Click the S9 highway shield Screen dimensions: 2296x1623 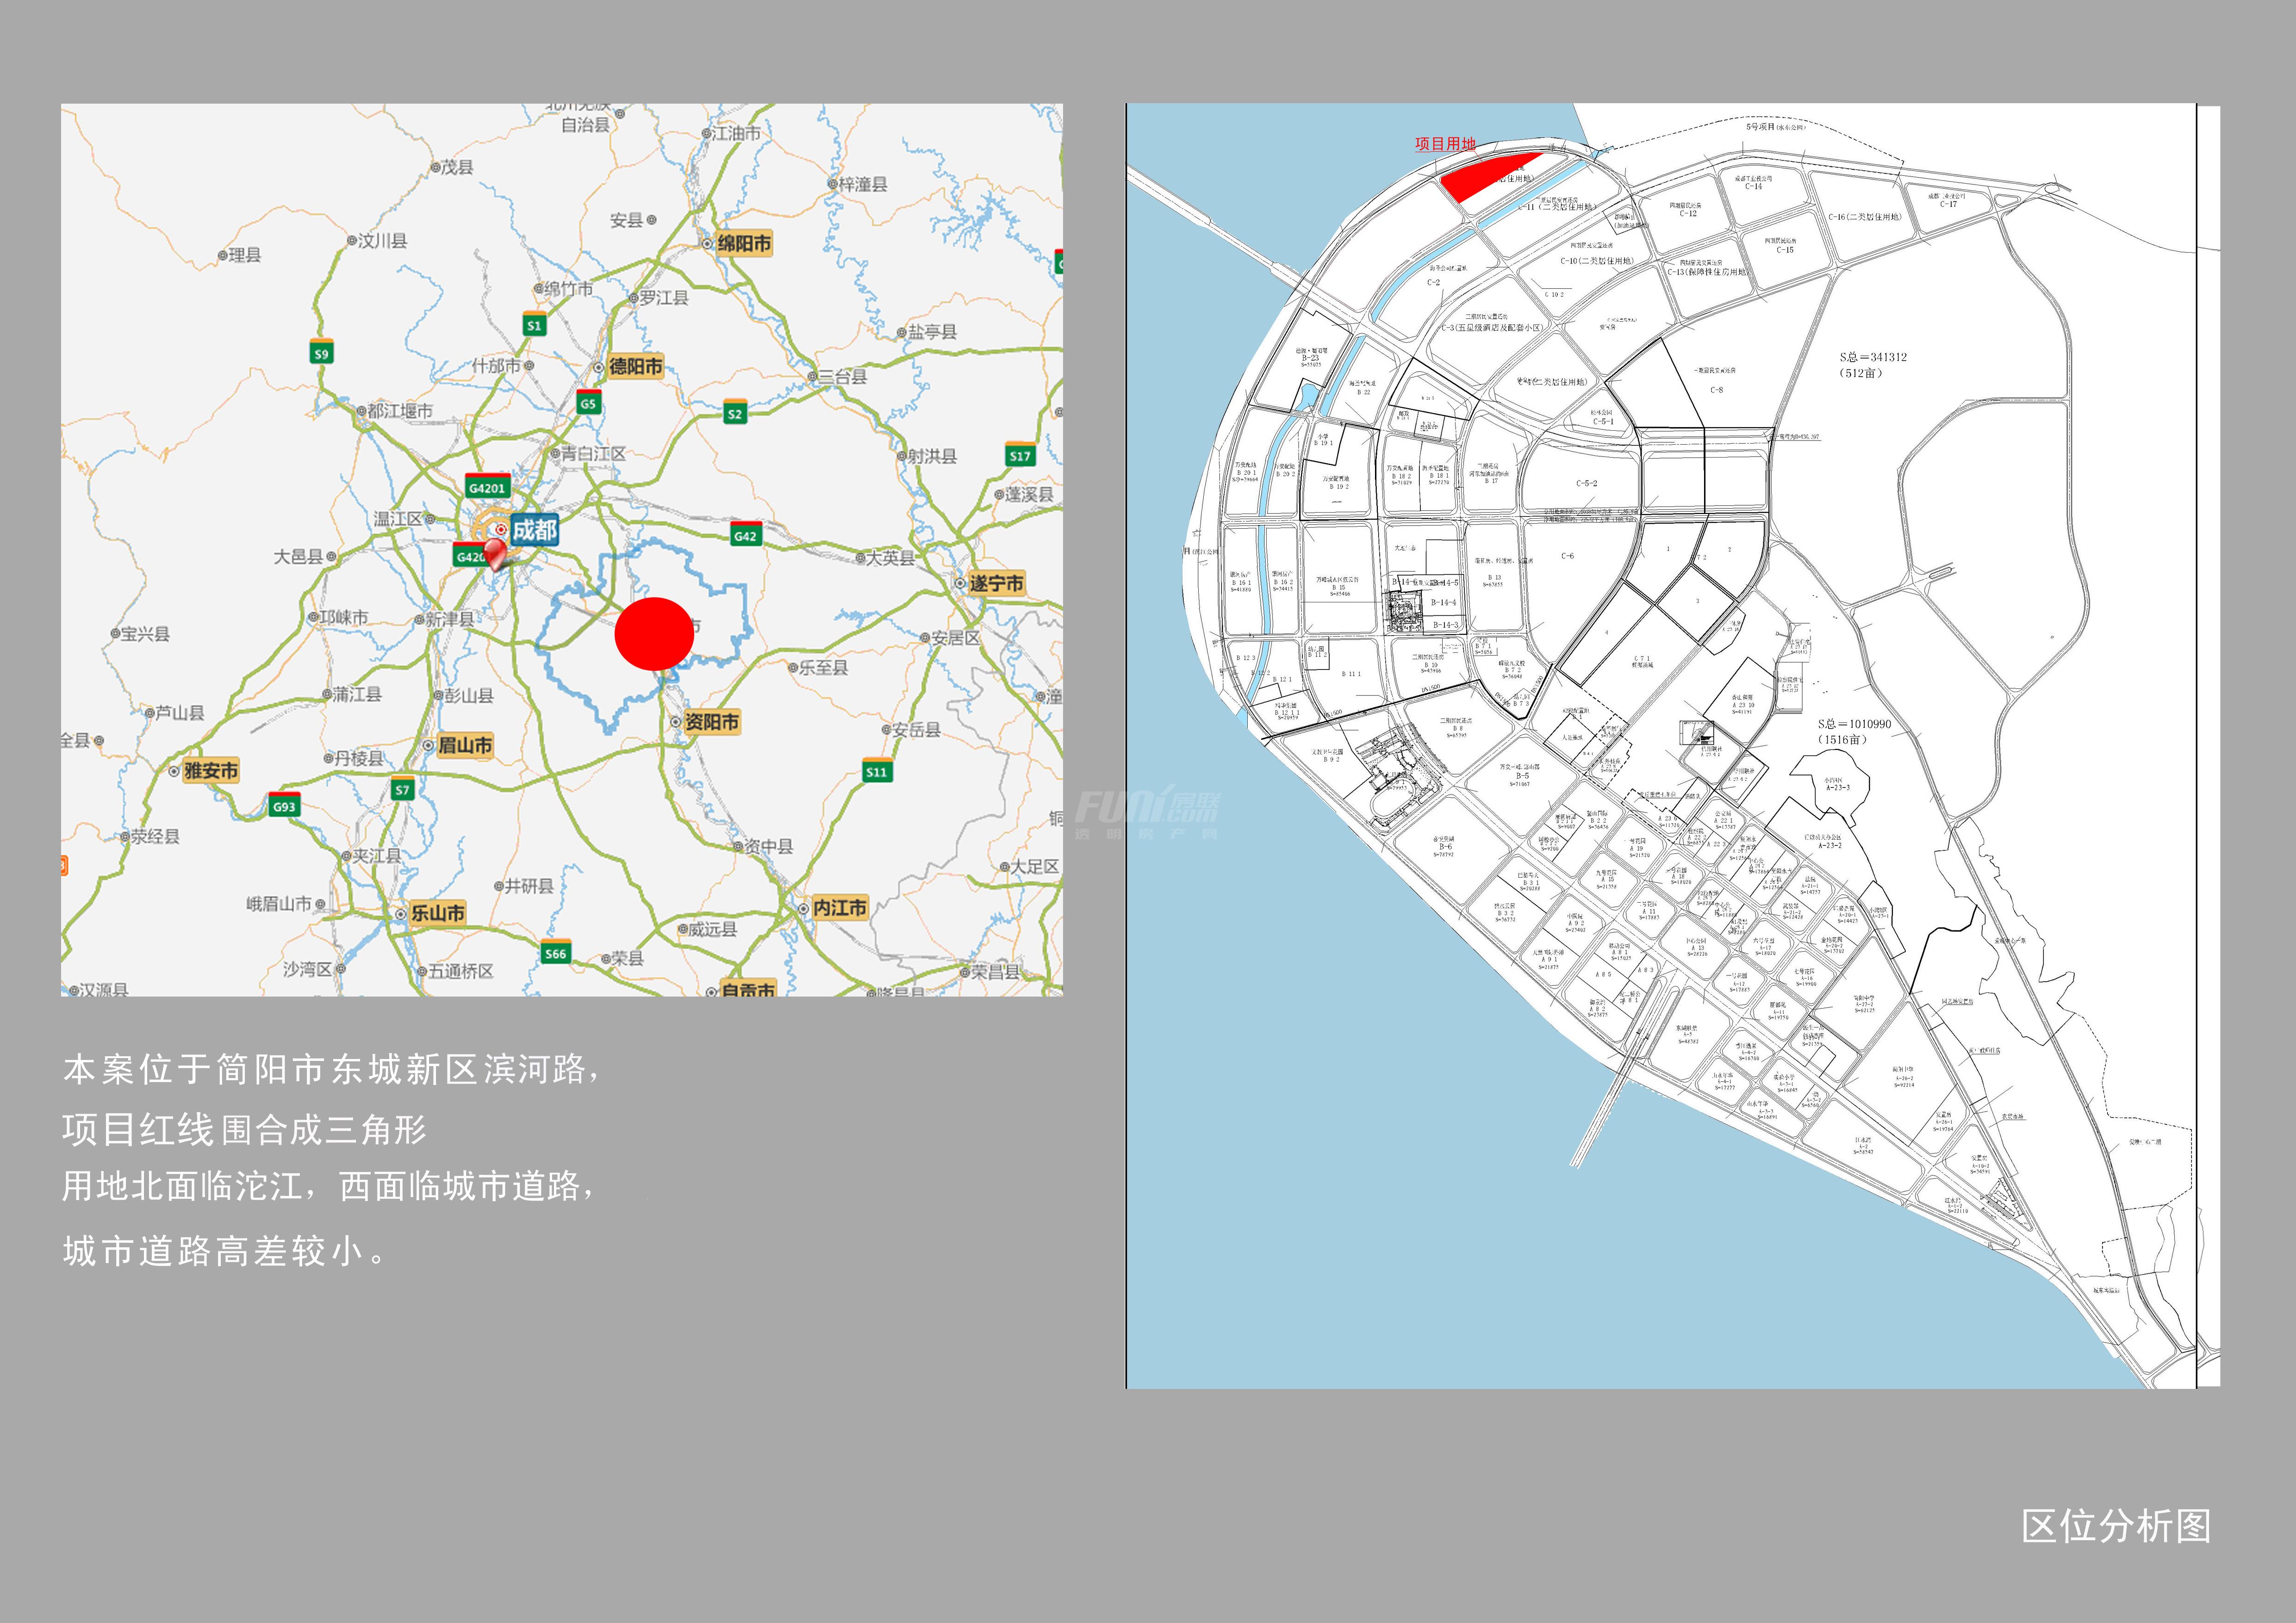[321, 352]
